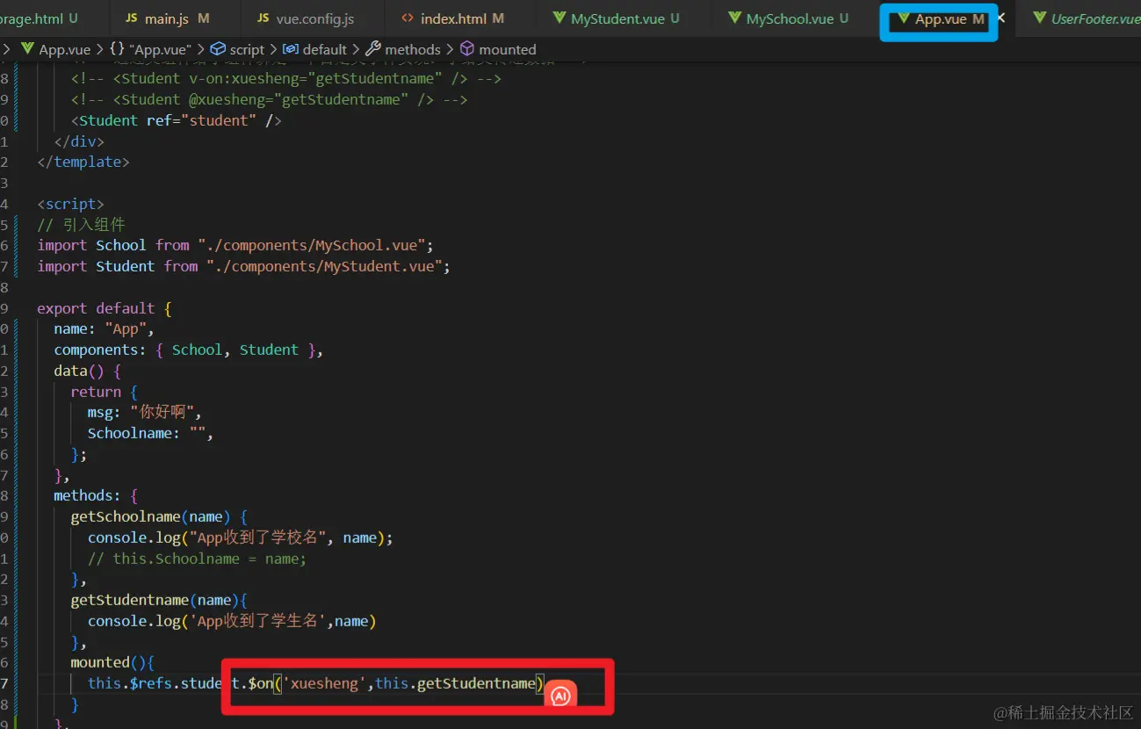Click the opening <script> tag line
This screenshot has width=1141, height=729.
[x=70, y=204]
